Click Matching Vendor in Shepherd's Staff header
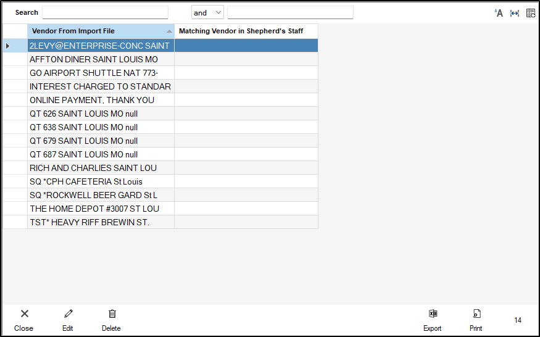The image size is (540, 337). 246,31
